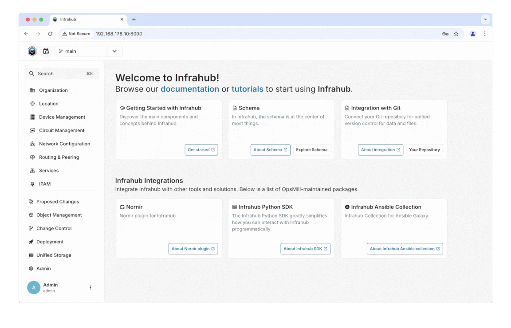
Task: Click the Infrahub hexagon logo icon
Action: (32, 51)
